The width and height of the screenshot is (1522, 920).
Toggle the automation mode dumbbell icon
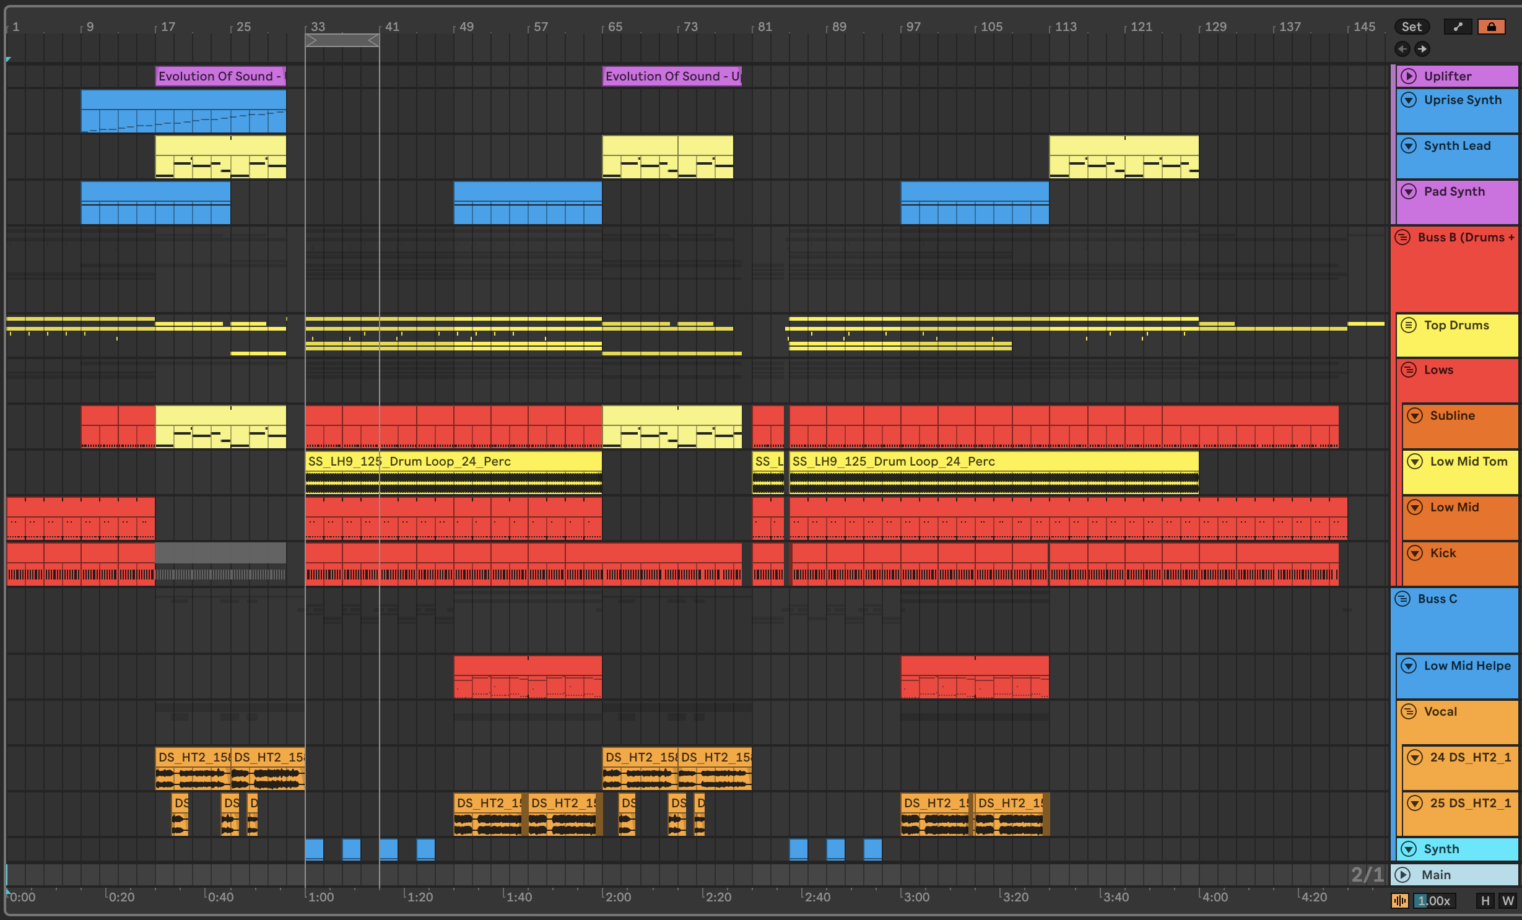1458,27
